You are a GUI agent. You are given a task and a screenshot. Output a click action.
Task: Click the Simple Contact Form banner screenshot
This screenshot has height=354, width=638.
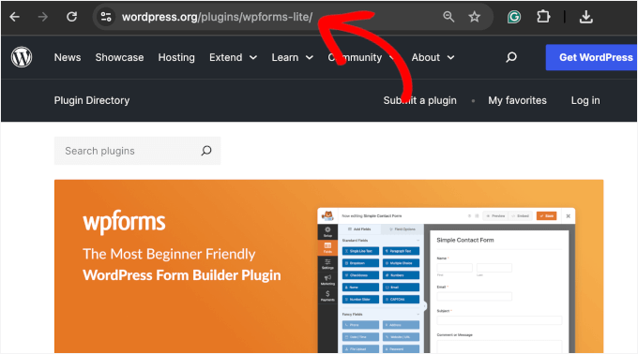(447, 280)
